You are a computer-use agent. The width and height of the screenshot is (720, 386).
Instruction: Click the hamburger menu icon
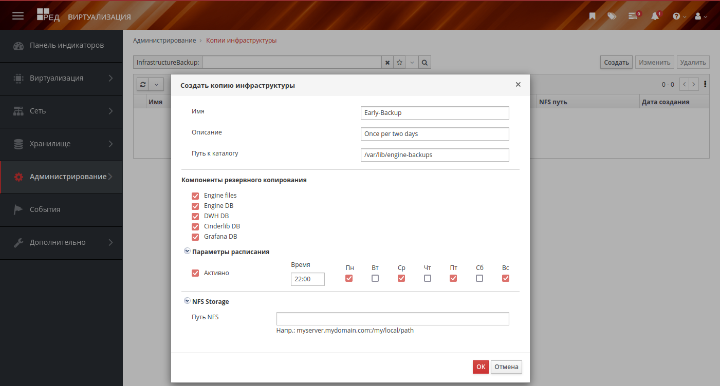[18, 16]
